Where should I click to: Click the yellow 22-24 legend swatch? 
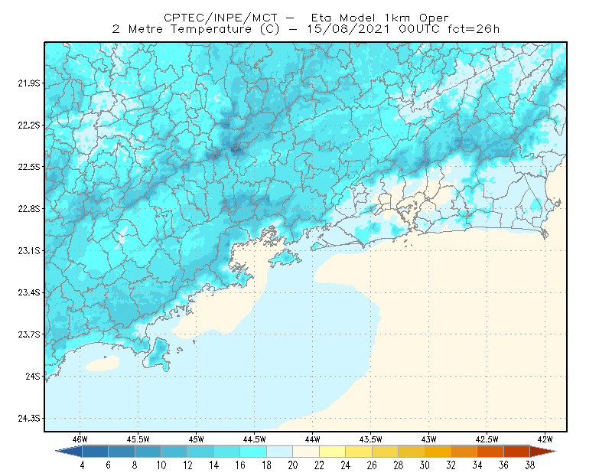(332, 452)
